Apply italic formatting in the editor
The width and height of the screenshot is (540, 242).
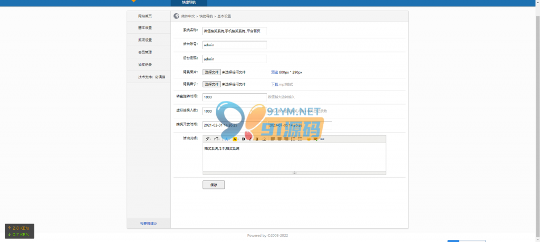pos(250,139)
